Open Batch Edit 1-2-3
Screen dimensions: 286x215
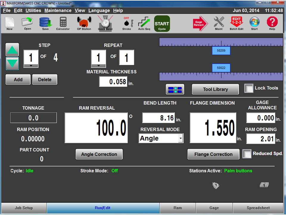pyautogui.click(x=237, y=23)
